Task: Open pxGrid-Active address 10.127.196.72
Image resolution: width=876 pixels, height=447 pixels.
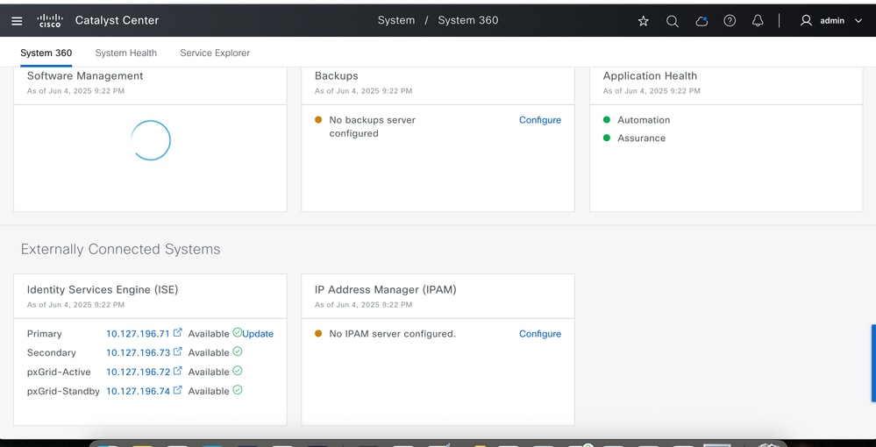Action: [x=138, y=372]
